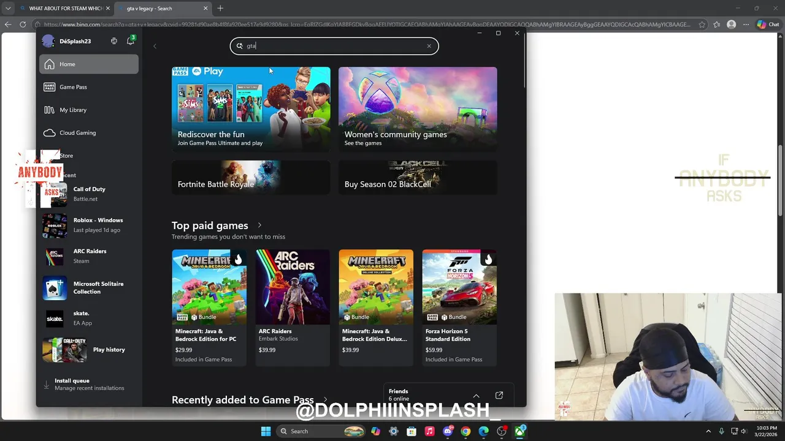The height and width of the screenshot is (441, 785).
Task: Open Roblox - Windows from the recent list
Action: pos(89,225)
